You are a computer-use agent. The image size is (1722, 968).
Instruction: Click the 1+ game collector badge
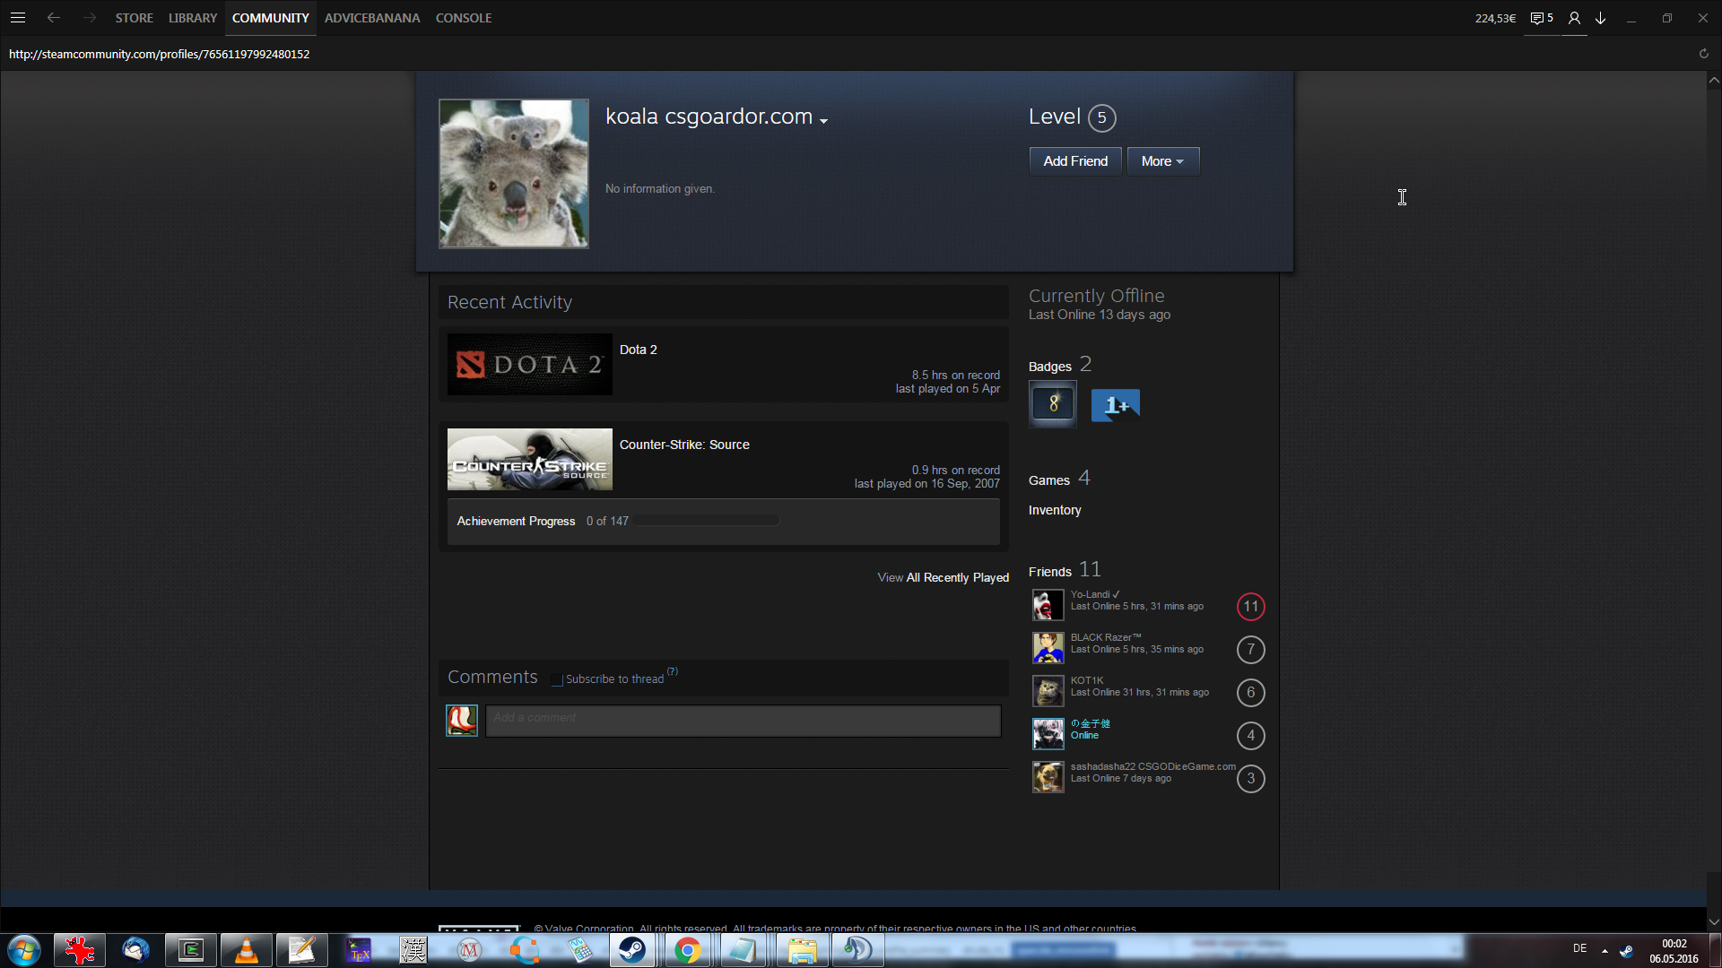click(1115, 405)
